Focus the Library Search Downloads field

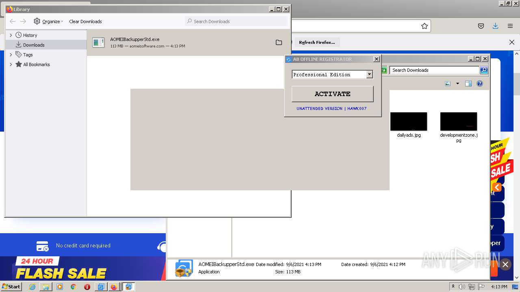pos(237,21)
